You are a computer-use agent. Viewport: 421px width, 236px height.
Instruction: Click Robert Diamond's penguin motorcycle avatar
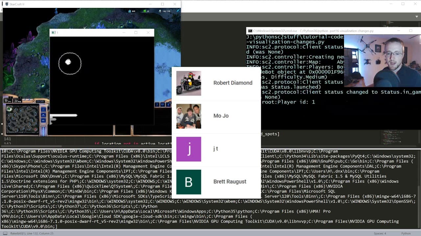[189, 83]
